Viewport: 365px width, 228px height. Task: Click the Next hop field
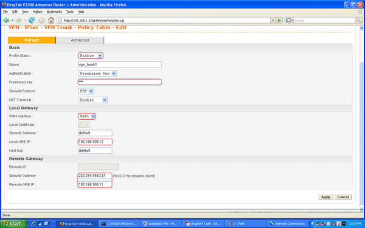[x=95, y=151]
